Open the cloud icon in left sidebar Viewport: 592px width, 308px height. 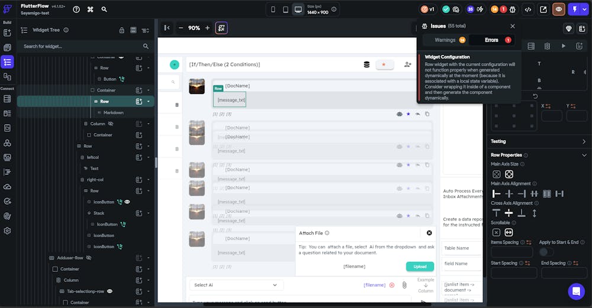pyautogui.click(x=7, y=187)
